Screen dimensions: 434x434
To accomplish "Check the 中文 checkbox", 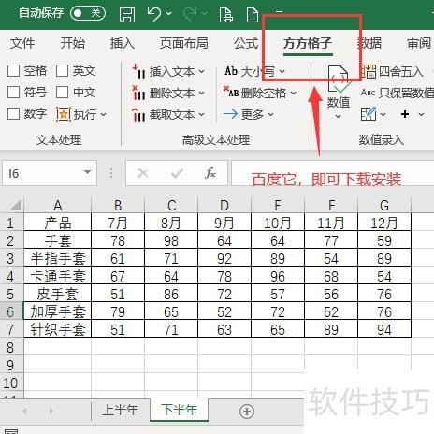I will click(62, 93).
